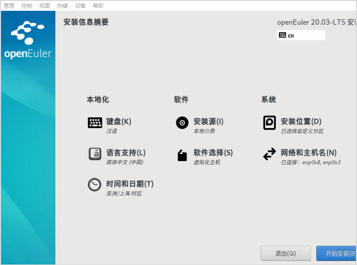Screen dimensions: 357x265
Task: Click the 安装信息摘要 title
Action: point(86,22)
